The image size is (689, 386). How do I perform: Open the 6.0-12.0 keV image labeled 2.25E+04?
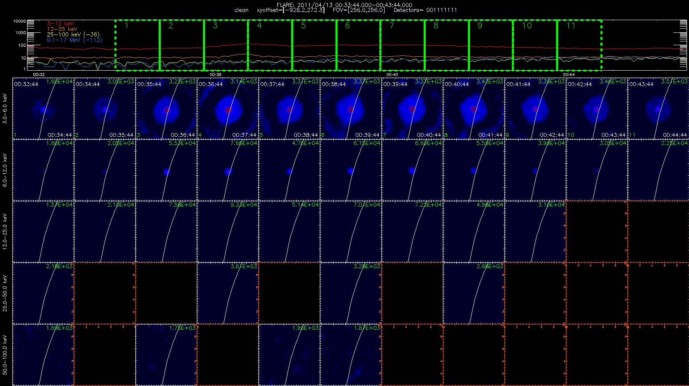coord(658,170)
